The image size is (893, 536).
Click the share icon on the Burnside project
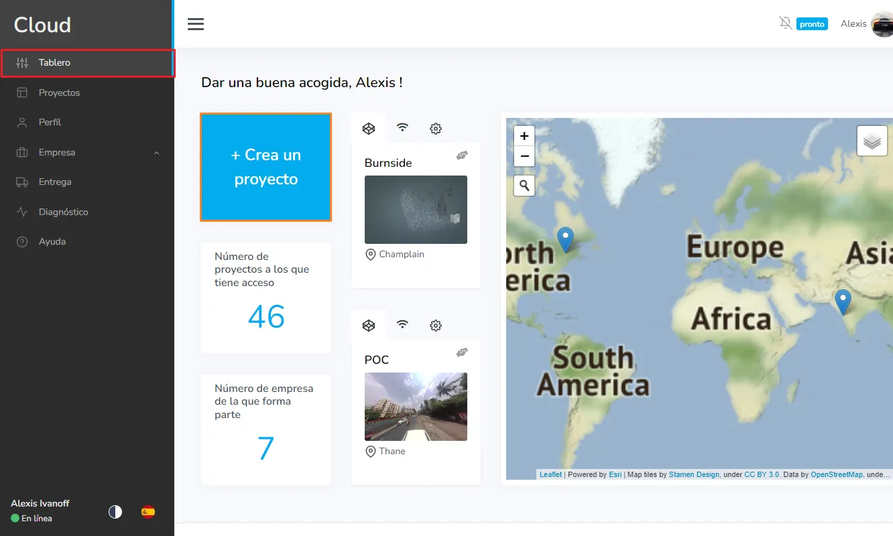(x=461, y=155)
